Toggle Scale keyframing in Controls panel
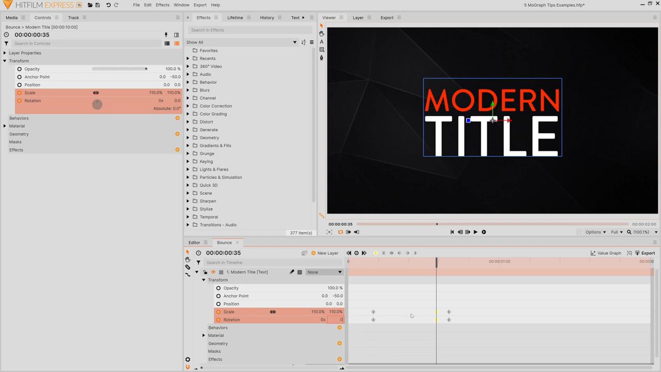 [x=20, y=93]
